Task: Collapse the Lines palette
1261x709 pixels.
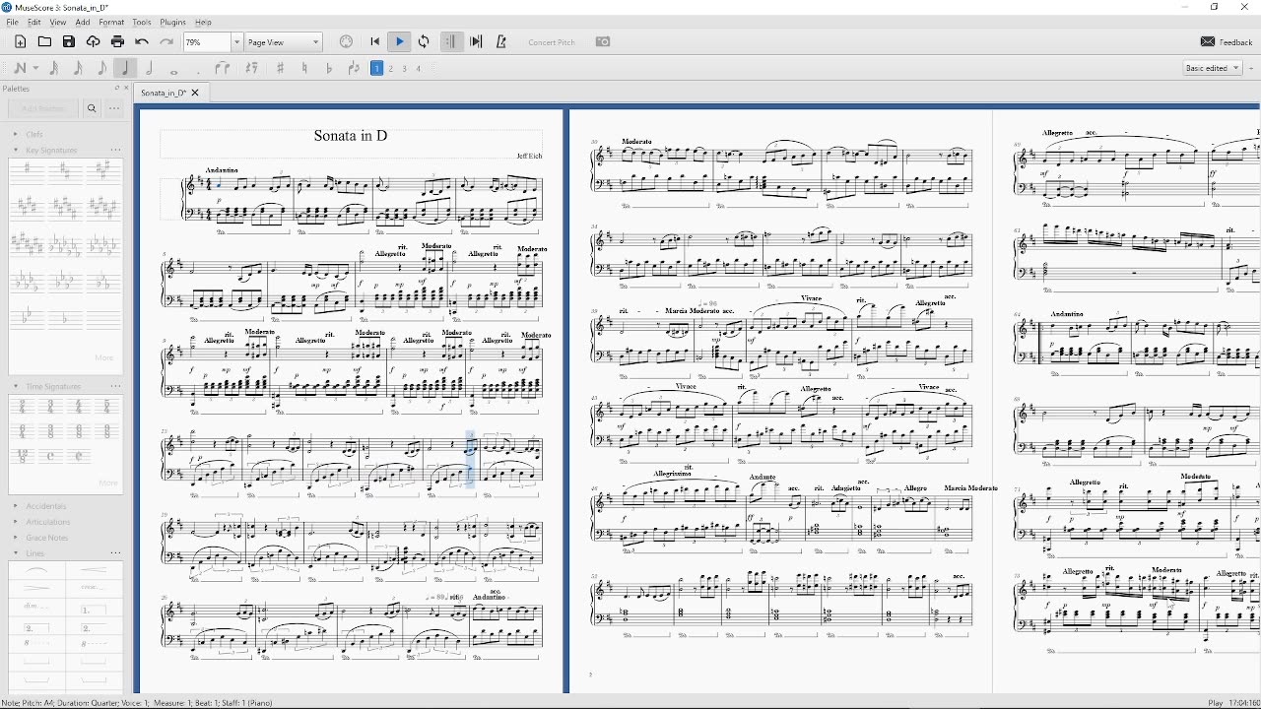Action: pos(16,553)
